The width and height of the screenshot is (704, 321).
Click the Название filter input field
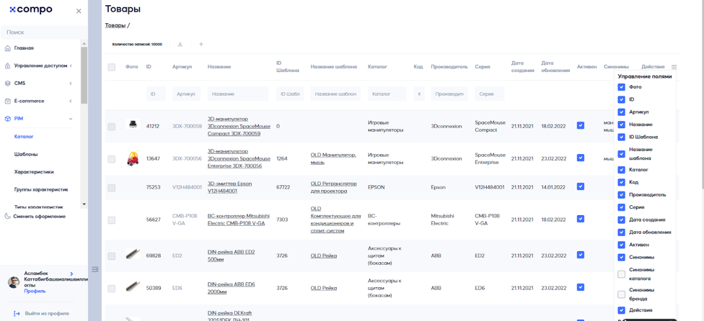coord(238,94)
